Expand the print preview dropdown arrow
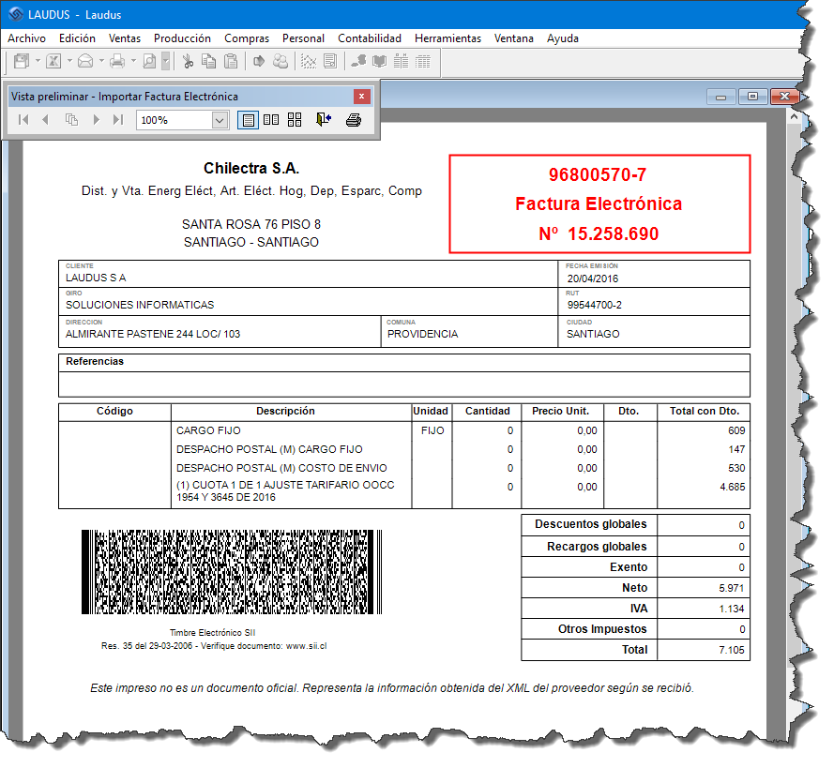This screenshot has width=834, height=768. point(166,61)
